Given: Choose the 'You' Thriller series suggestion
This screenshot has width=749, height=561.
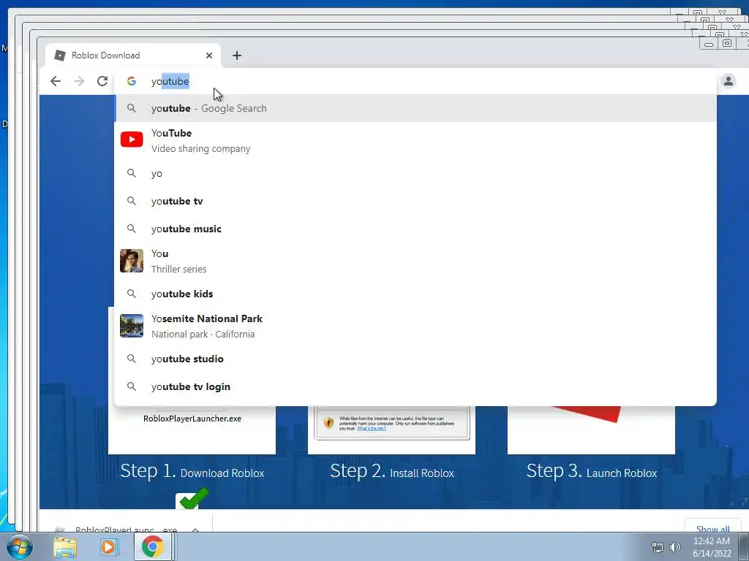Looking at the screenshot, I should (415, 261).
